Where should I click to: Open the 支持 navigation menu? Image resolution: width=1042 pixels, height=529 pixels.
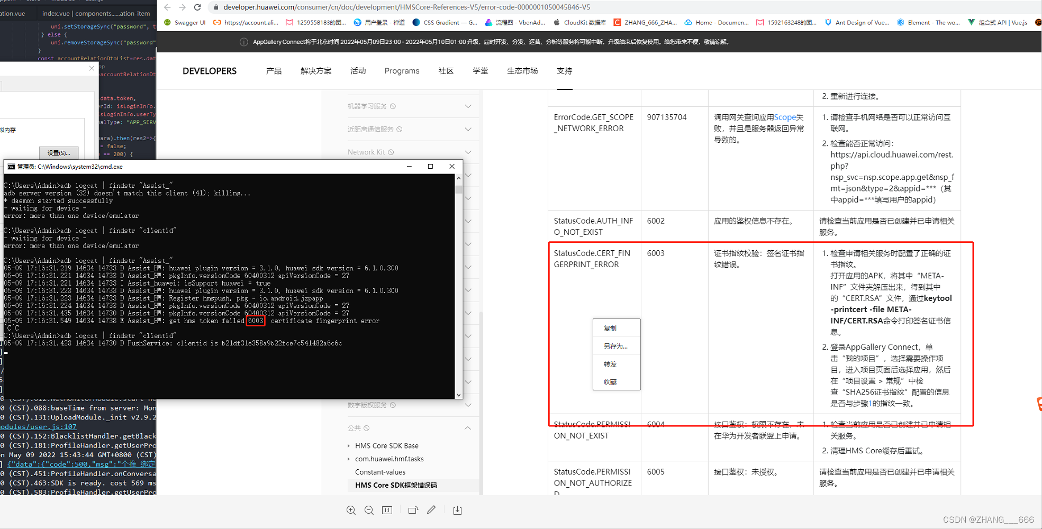click(564, 71)
